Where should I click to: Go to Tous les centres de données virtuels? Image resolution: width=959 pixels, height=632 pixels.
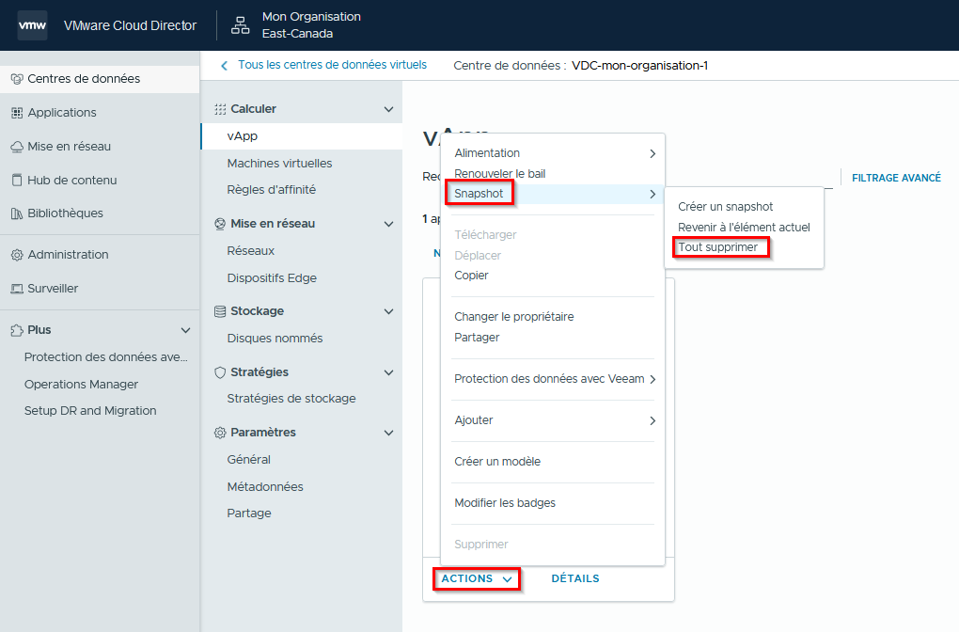tap(332, 65)
